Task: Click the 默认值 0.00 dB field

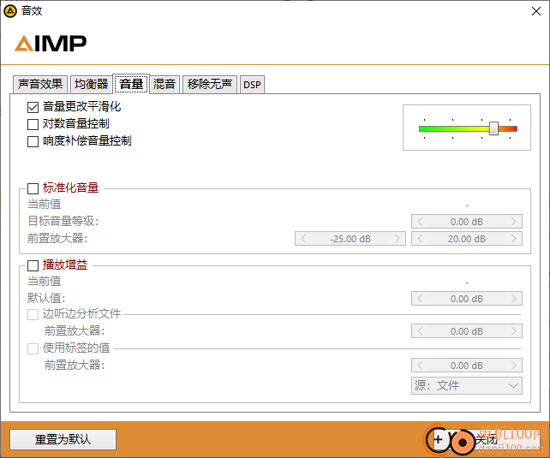Action: click(x=467, y=299)
